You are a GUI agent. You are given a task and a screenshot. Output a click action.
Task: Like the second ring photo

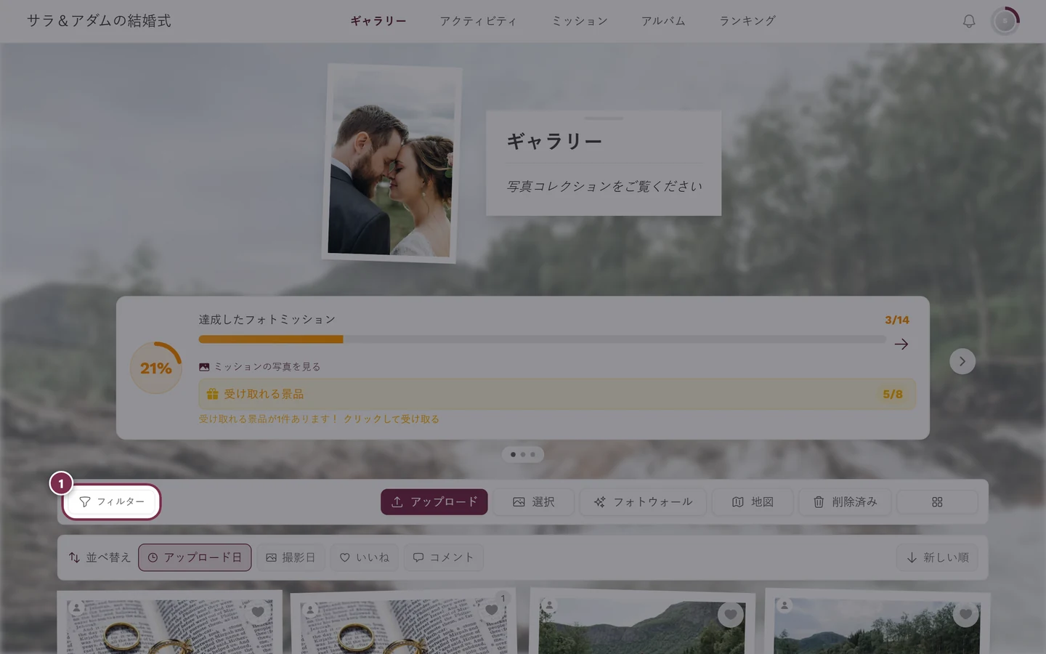coord(492,610)
